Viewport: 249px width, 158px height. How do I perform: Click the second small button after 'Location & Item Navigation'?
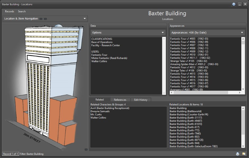(46, 19)
